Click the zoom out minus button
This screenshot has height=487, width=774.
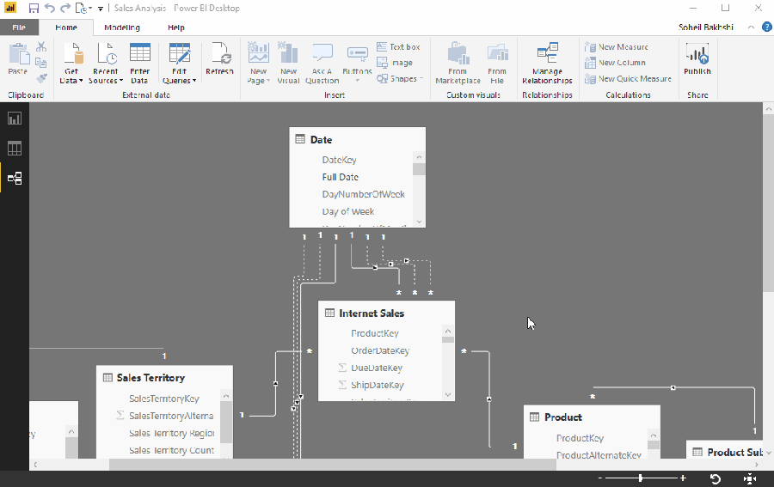599,478
